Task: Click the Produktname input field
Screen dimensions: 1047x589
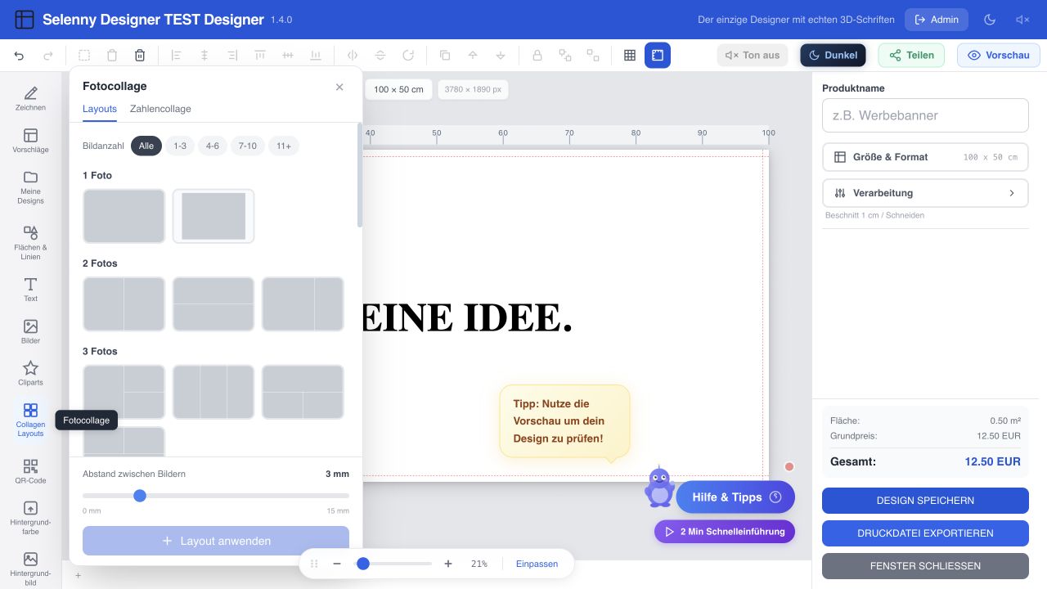Action: click(925, 115)
